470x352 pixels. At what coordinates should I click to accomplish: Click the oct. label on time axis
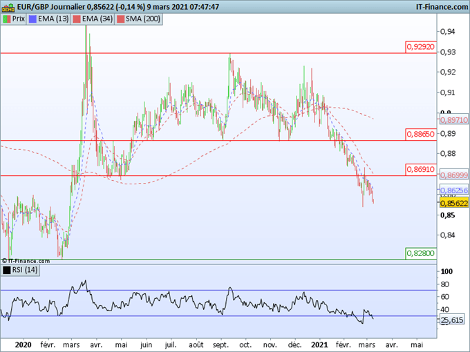coord(245,345)
